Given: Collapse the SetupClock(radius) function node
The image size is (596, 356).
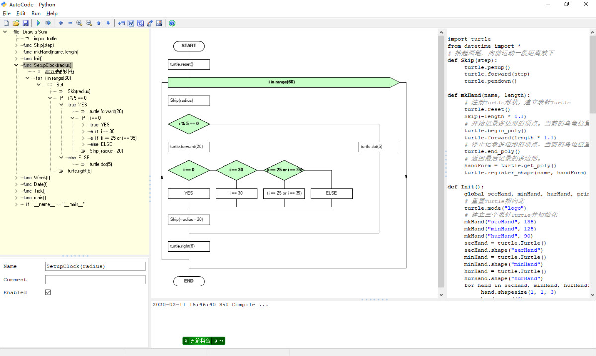Looking at the screenshot, I should coord(16,65).
